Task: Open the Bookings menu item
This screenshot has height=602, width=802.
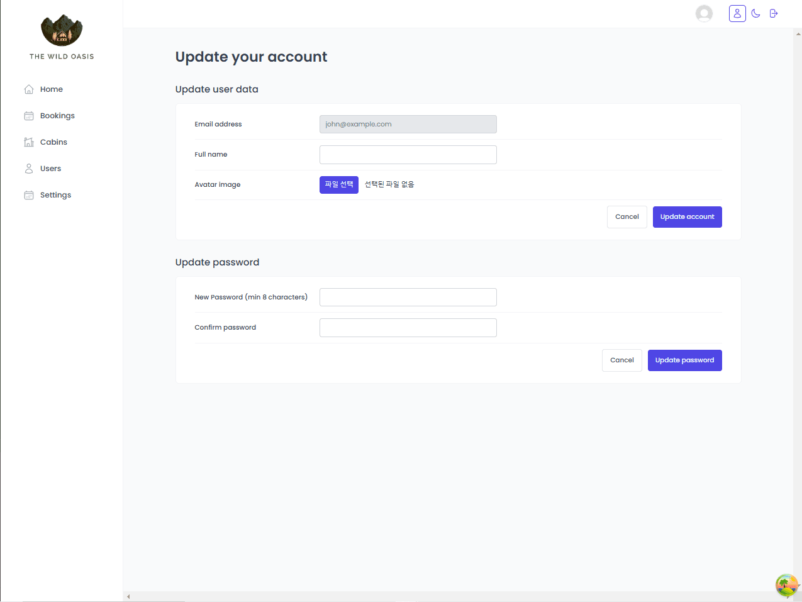Action: pos(57,116)
